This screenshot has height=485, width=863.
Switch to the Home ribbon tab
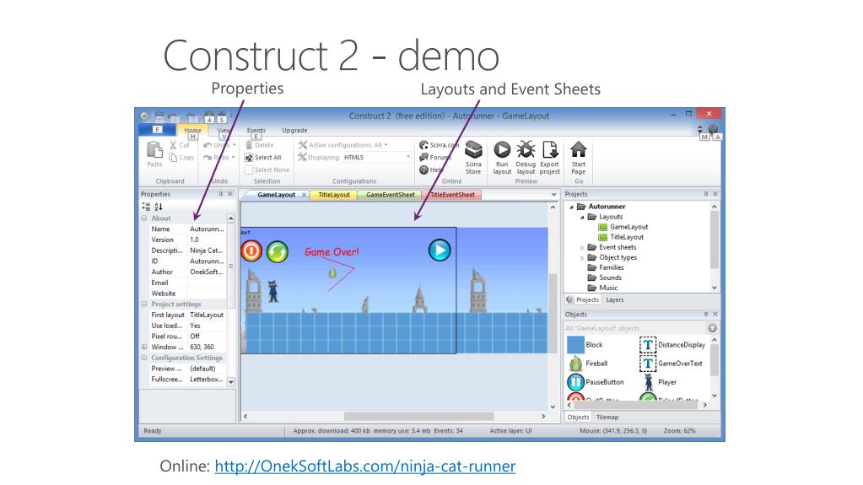coord(192,131)
